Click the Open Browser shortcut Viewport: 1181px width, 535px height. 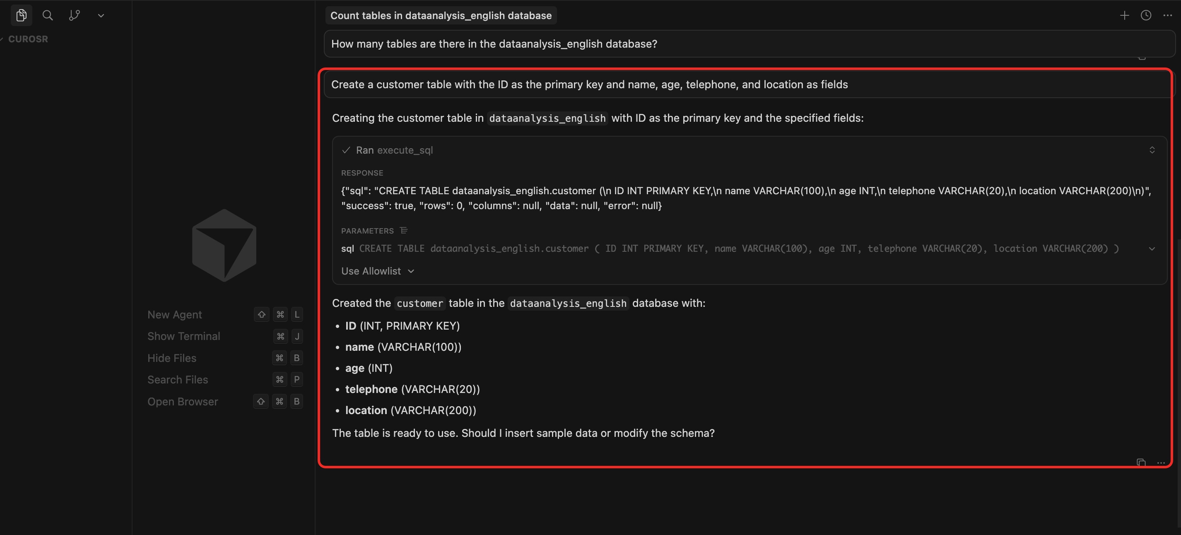183,402
